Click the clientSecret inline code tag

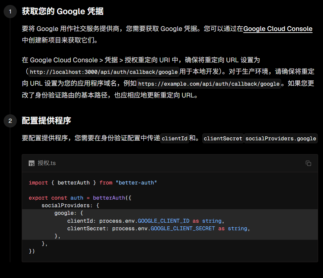coord(223,138)
